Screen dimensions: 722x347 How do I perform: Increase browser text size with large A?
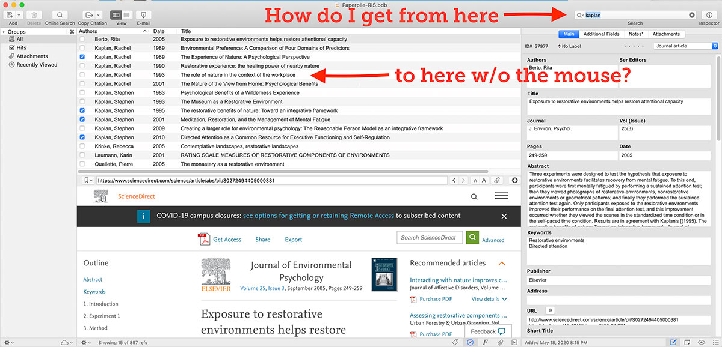click(484, 180)
